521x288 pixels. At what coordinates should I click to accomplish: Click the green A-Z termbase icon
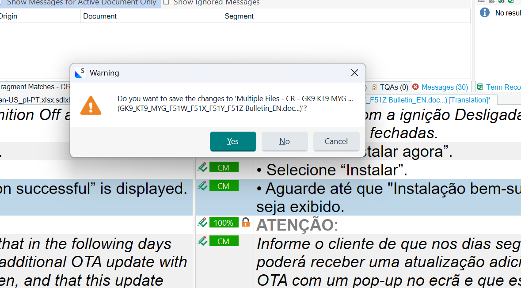[x=511, y=2]
